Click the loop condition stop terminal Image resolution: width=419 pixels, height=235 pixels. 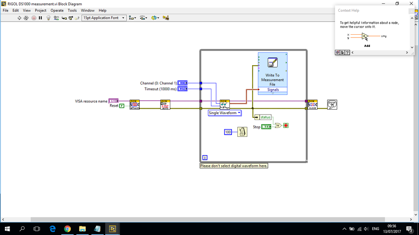click(286, 125)
